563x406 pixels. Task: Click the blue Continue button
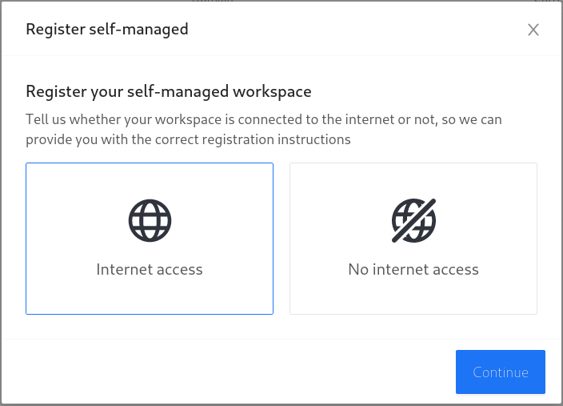click(x=501, y=372)
